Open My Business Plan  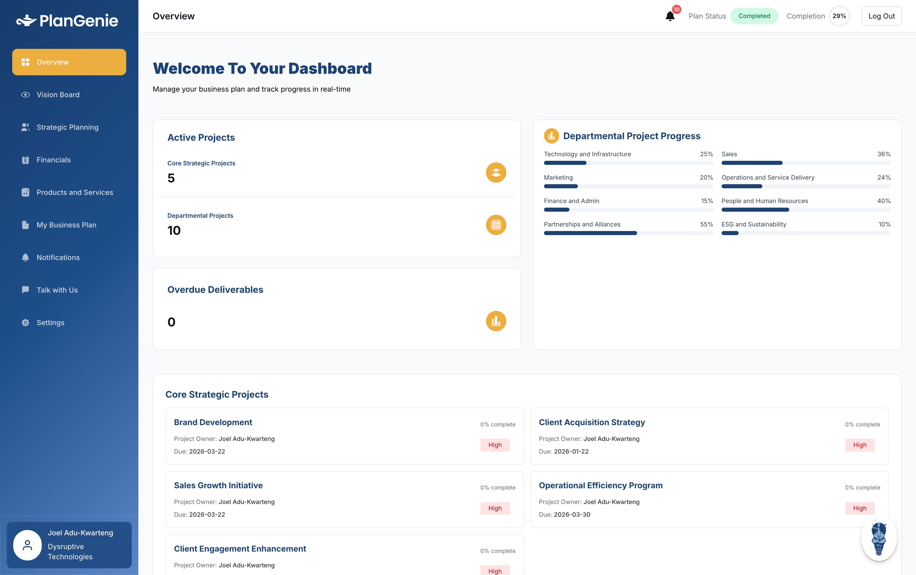pyautogui.click(x=66, y=225)
